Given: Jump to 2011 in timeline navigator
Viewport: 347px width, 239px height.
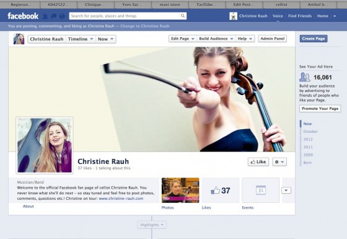Looking at the screenshot, I should pos(308,147).
